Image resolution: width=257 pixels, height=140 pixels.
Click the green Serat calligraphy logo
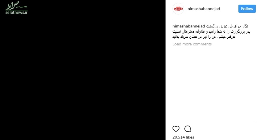(x=12, y=5)
